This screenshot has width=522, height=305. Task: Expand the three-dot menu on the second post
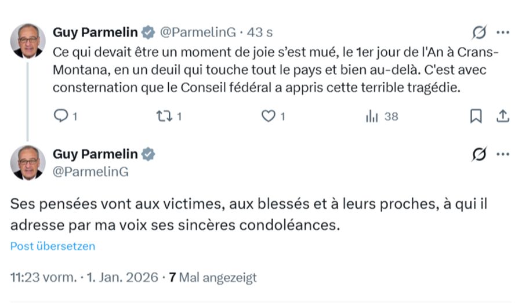pos(503,154)
